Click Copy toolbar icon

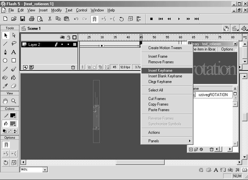[x=58, y=19]
